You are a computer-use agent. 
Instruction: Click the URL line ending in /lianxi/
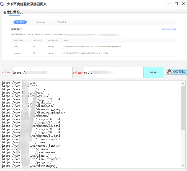pyautogui.click(x=25, y=156)
